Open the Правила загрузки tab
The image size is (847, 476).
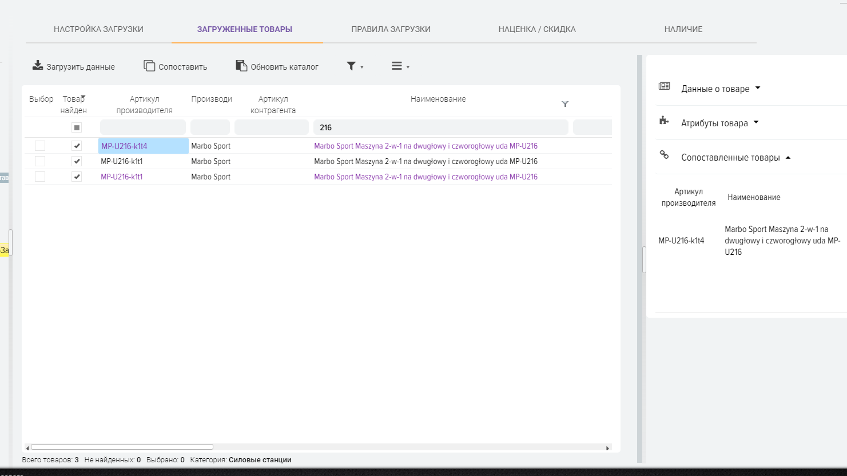tap(391, 29)
